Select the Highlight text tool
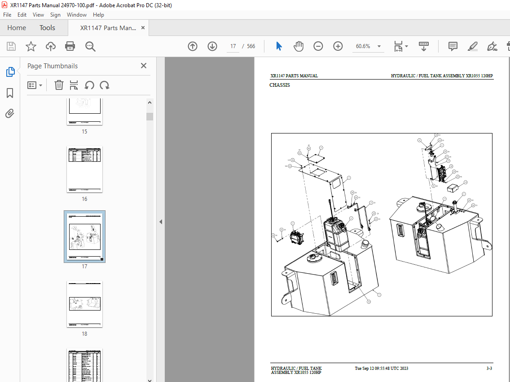Screen dimensions: 510x382 click(473, 46)
